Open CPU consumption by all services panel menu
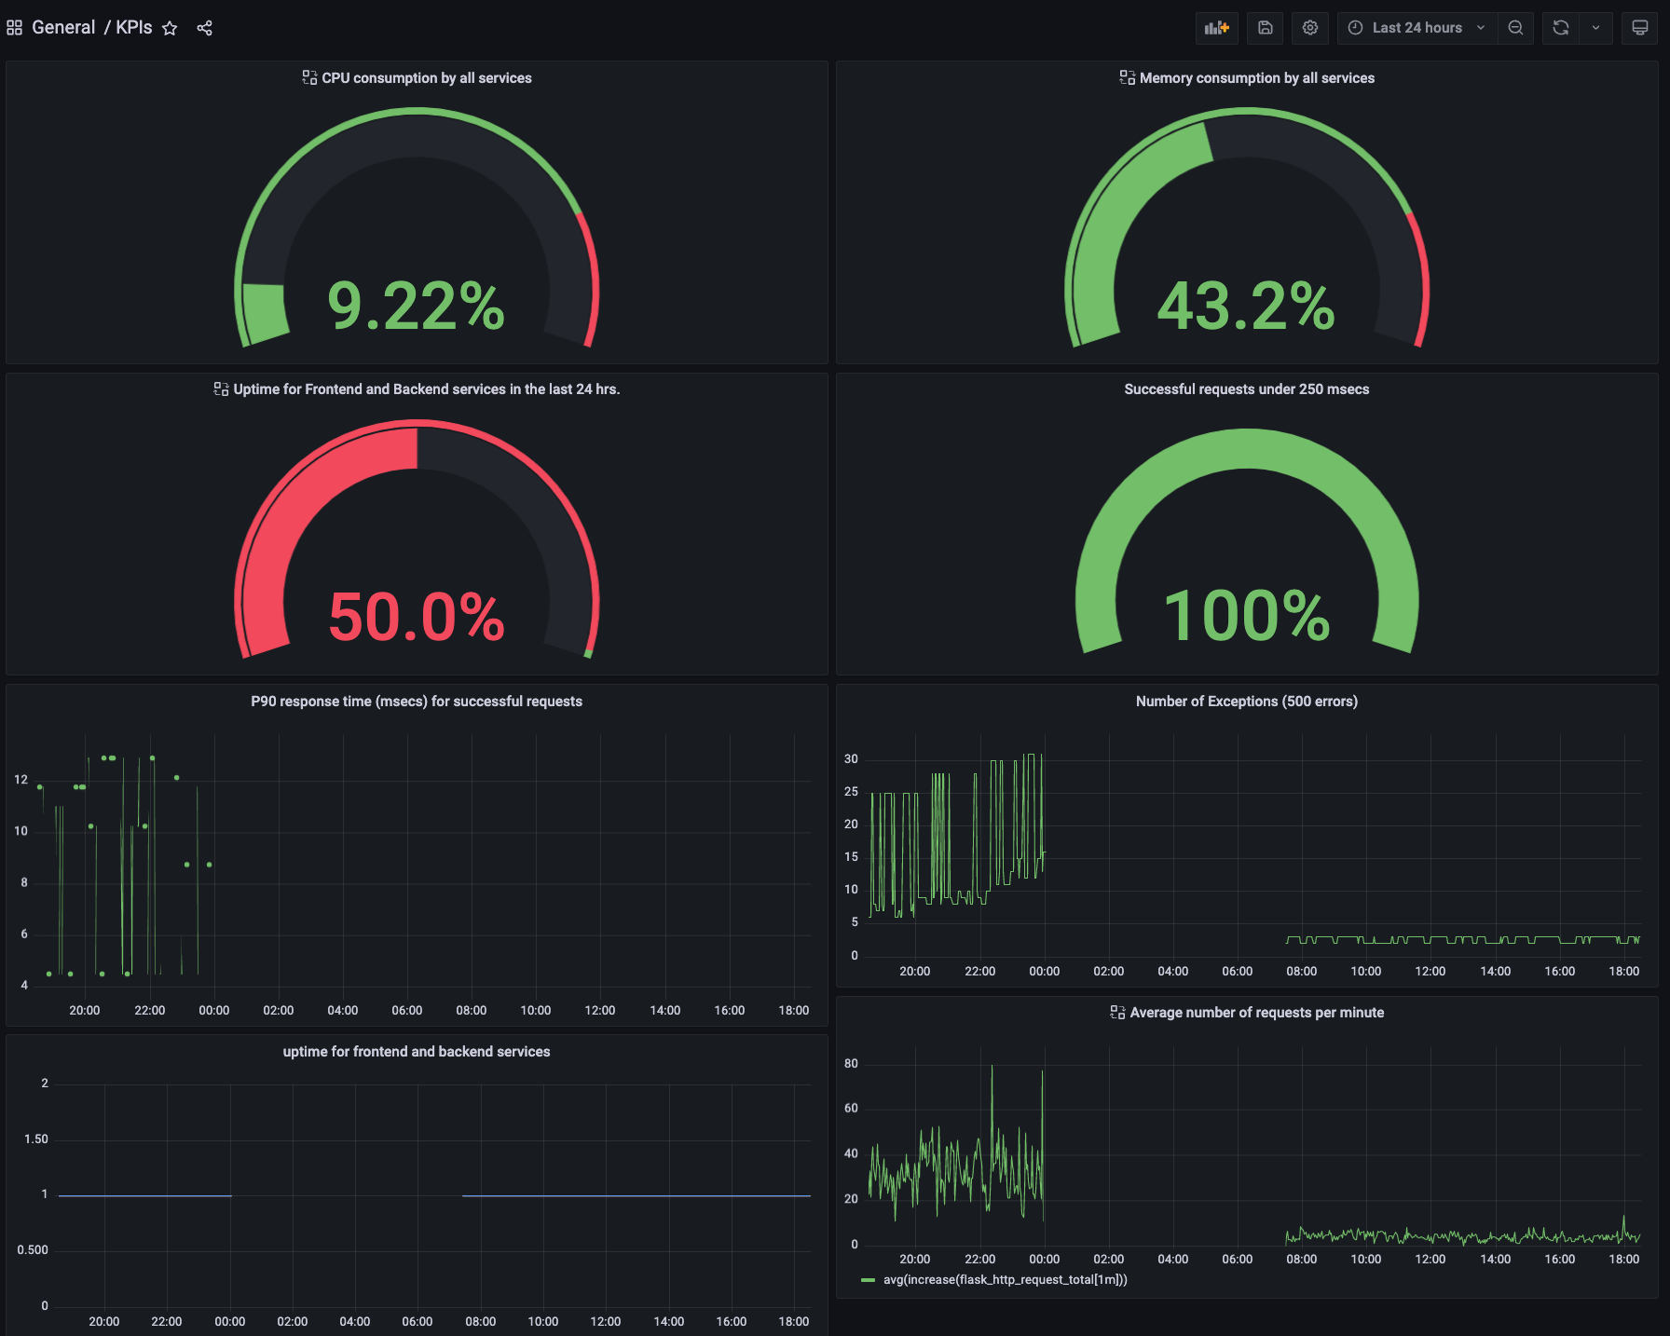This screenshot has height=1336, width=1670. [427, 78]
